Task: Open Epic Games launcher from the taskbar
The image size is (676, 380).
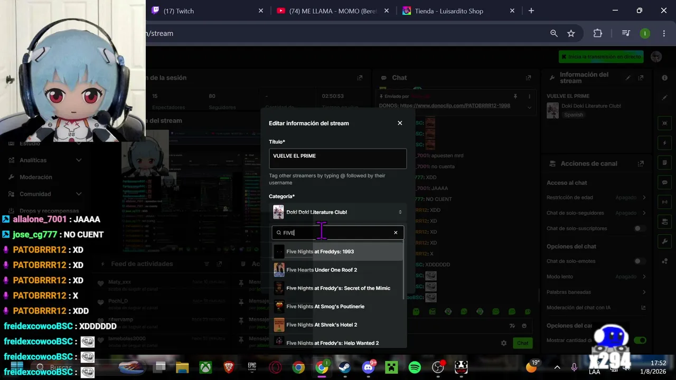Action: pyautogui.click(x=252, y=367)
